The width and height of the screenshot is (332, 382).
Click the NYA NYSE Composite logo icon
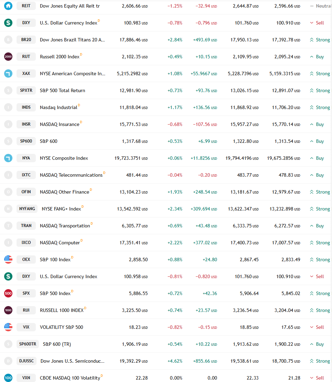pyautogui.click(x=8, y=158)
